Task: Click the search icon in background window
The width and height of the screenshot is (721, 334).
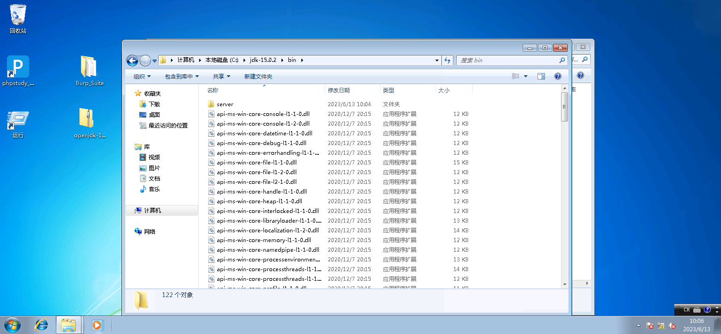Action: tap(585, 60)
